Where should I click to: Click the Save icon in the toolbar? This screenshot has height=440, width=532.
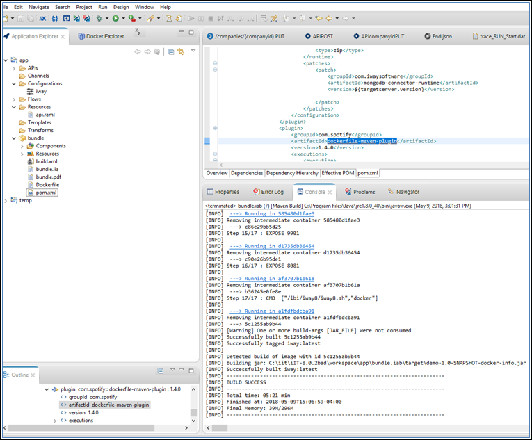[21, 18]
